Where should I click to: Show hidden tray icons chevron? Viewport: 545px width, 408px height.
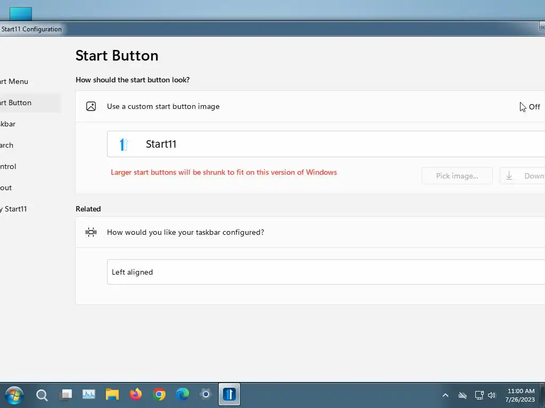(445, 395)
